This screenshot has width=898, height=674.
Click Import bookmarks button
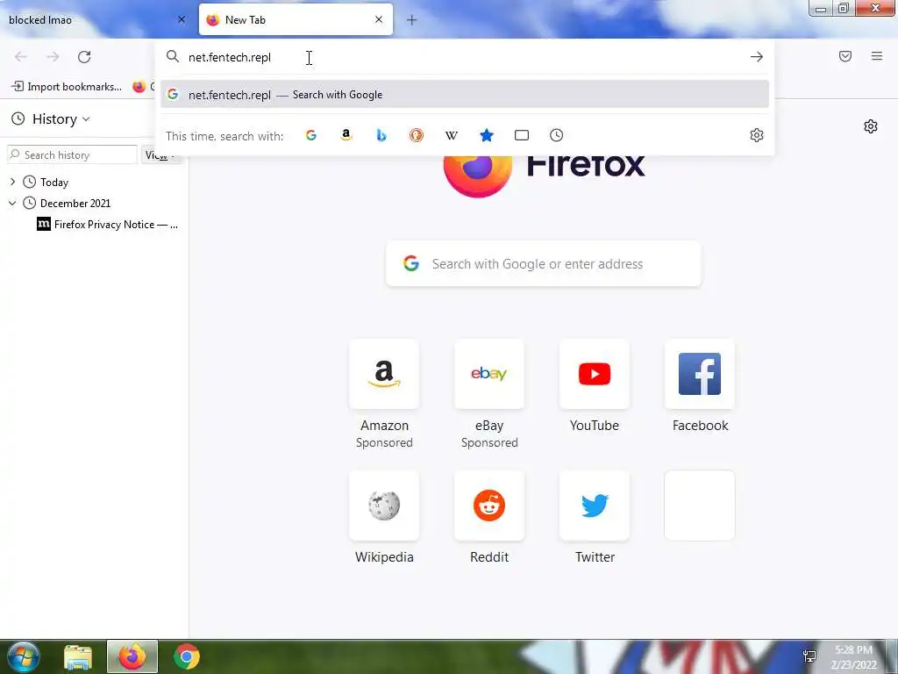[x=67, y=87]
